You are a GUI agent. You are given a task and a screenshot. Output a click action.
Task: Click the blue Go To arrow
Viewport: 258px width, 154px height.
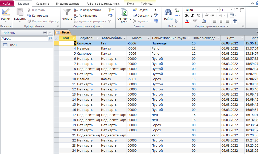tap(177, 16)
